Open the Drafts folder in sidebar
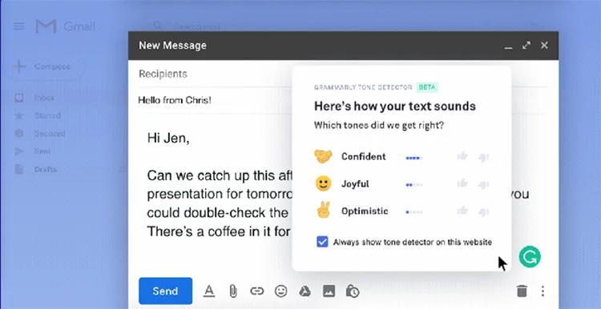Screen dimensions: 601x309 (x=45, y=169)
